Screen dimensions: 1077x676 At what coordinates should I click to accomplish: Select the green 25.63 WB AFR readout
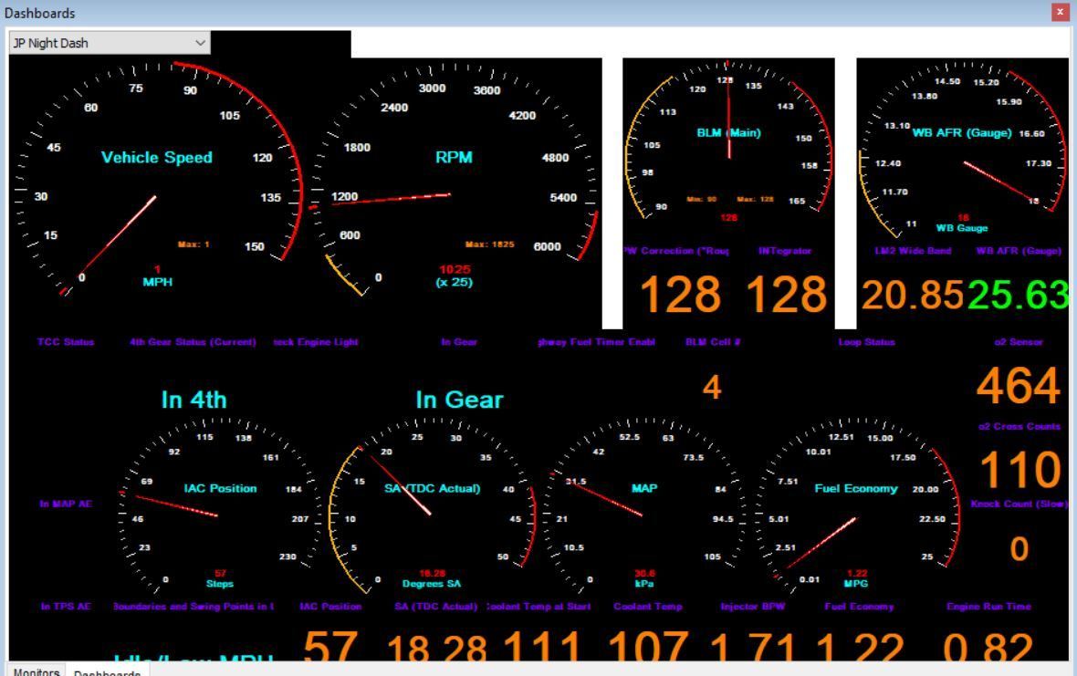(1017, 294)
